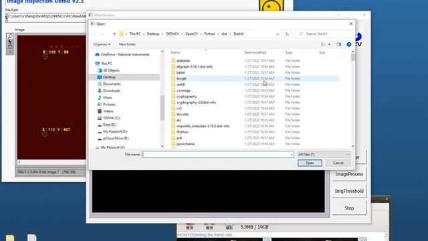Open the help icon in Open dialog
428x241 pixels.
pos(349,44)
